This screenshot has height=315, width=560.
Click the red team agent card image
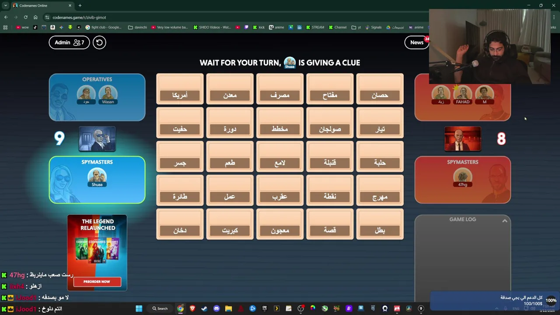[x=462, y=139]
